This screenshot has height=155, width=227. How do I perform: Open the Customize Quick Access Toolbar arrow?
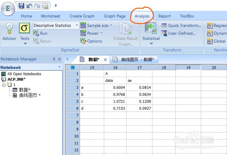[x=56, y=5]
